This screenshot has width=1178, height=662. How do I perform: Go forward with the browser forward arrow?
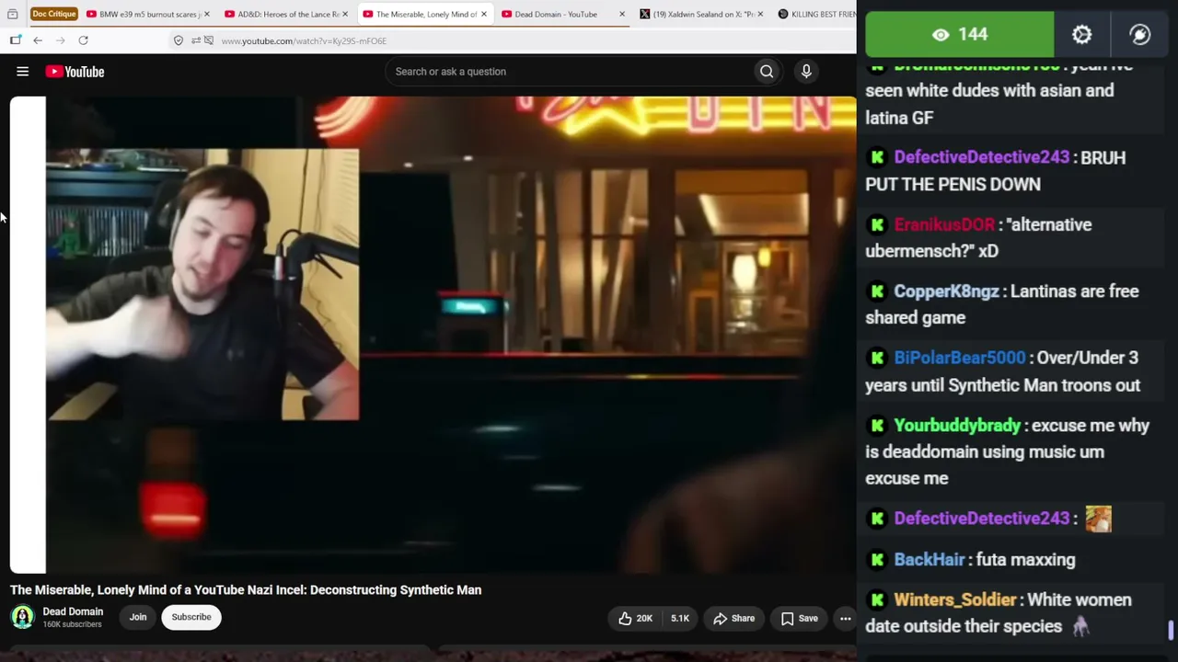[x=60, y=40]
